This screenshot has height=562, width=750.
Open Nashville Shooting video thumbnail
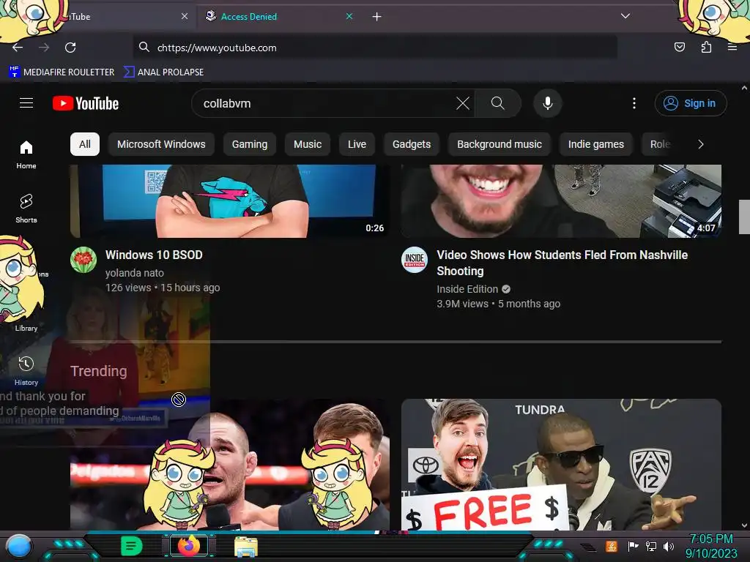point(561,201)
